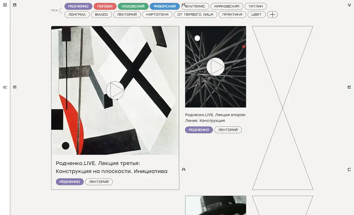This screenshot has width=354, height=215.
Task: Select the КАРТОТЕКА tag
Action: 157,14
